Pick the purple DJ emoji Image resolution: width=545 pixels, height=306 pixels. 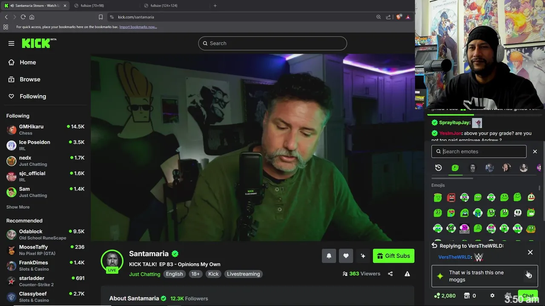point(464,229)
